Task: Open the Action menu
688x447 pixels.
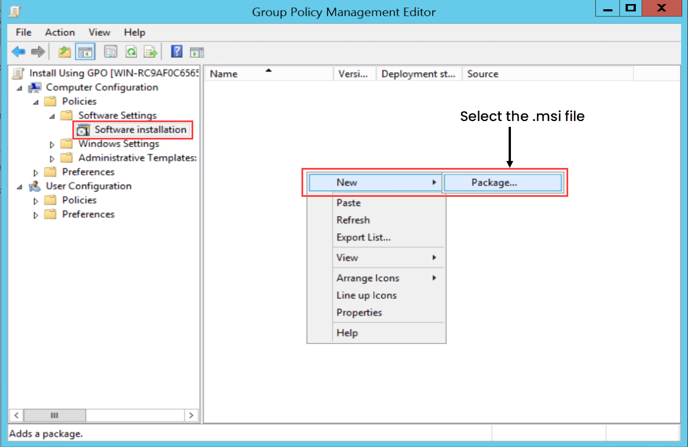Action: click(x=60, y=32)
